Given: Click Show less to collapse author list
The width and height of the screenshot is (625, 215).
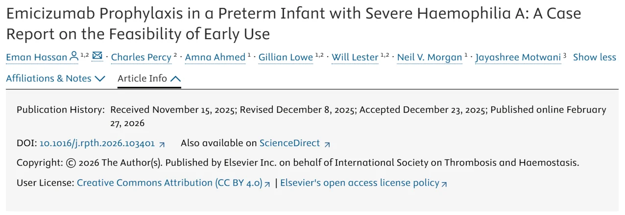Looking at the screenshot, I should click(594, 57).
